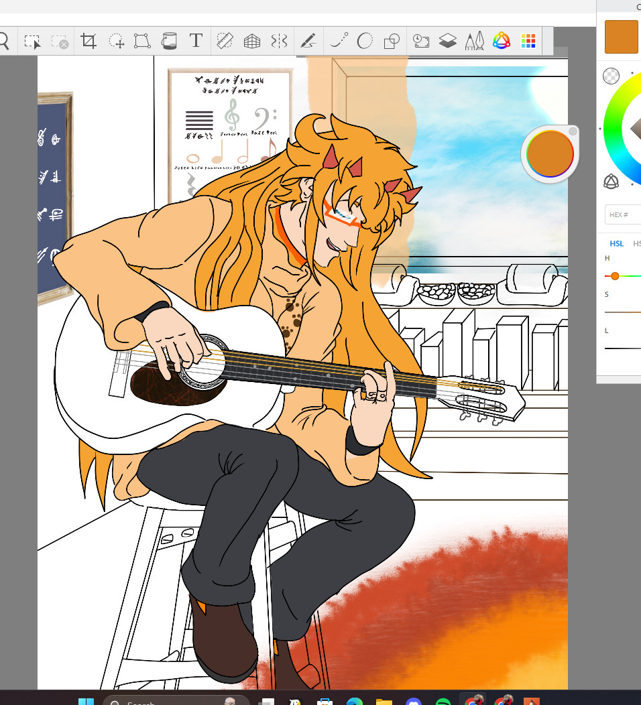Open Discord from taskbar
The height and width of the screenshot is (705, 641).
pyautogui.click(x=414, y=702)
